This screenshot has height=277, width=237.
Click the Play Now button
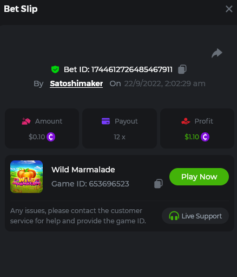click(x=199, y=177)
